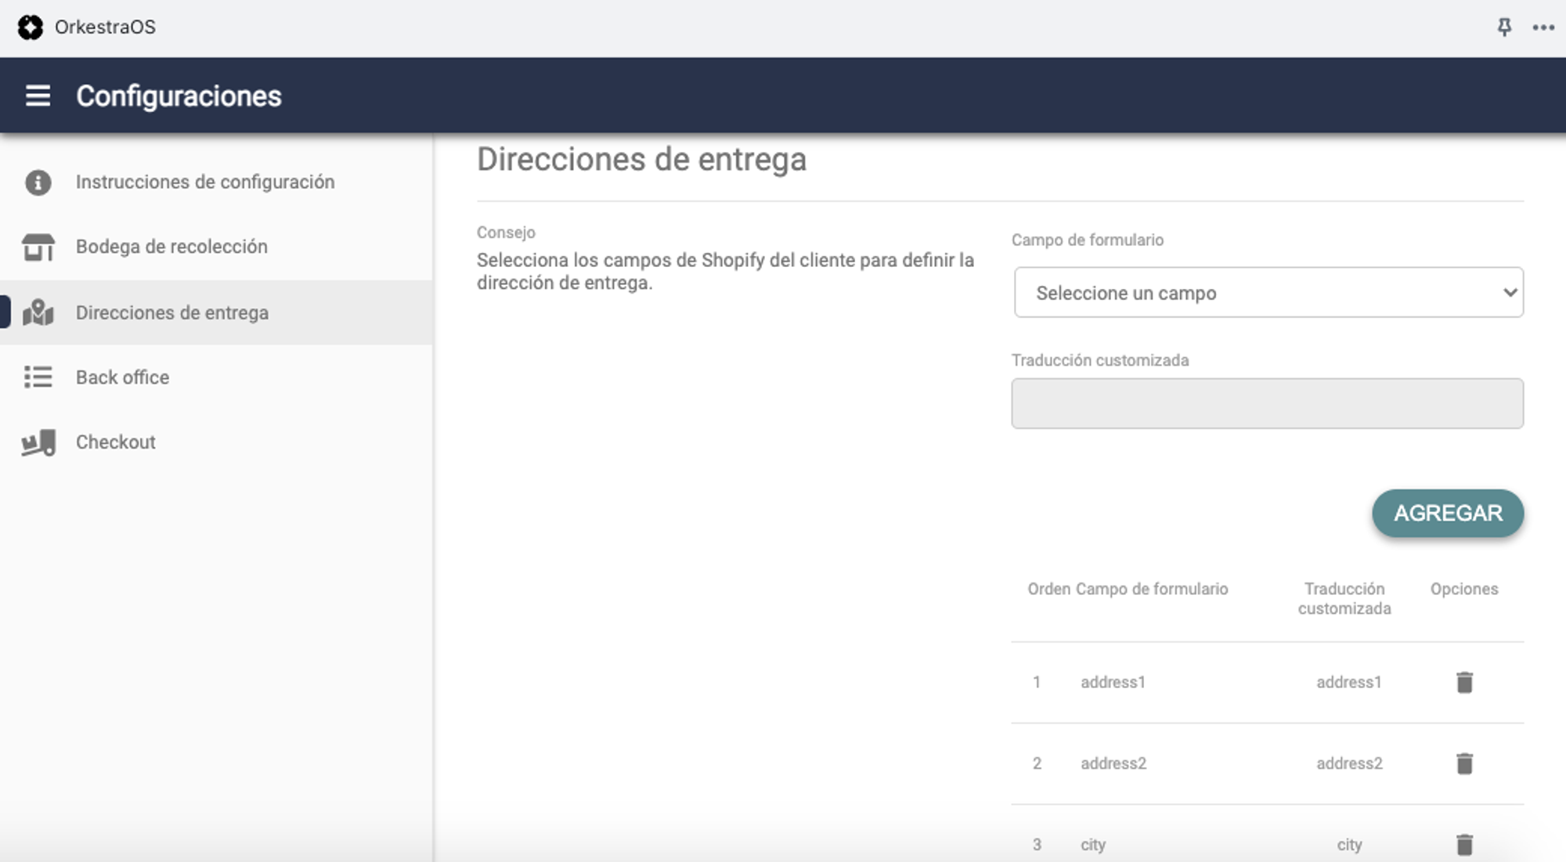Click the list icon beside Back office
The width and height of the screenshot is (1566, 862).
[38, 377]
